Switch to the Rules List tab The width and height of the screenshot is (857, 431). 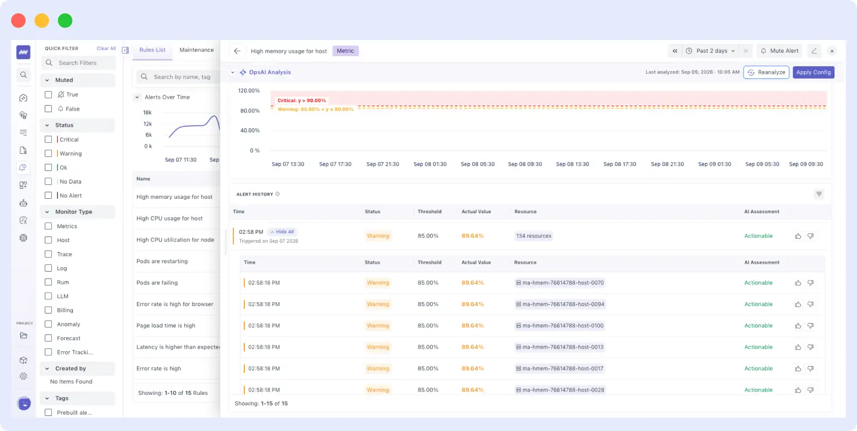pyautogui.click(x=152, y=50)
